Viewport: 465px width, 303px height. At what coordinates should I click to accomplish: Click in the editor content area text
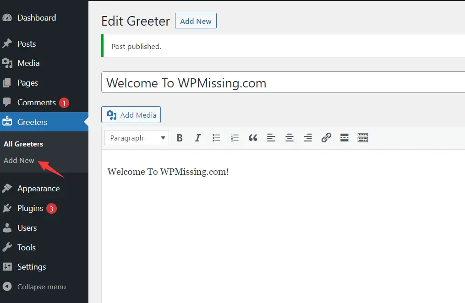pyautogui.click(x=168, y=172)
